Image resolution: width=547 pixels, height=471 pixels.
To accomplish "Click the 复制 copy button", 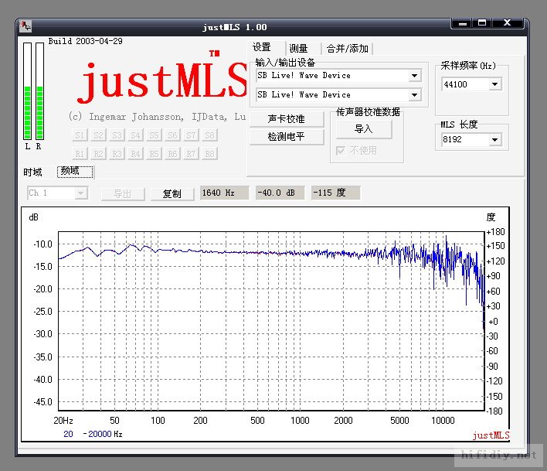I will (x=172, y=193).
